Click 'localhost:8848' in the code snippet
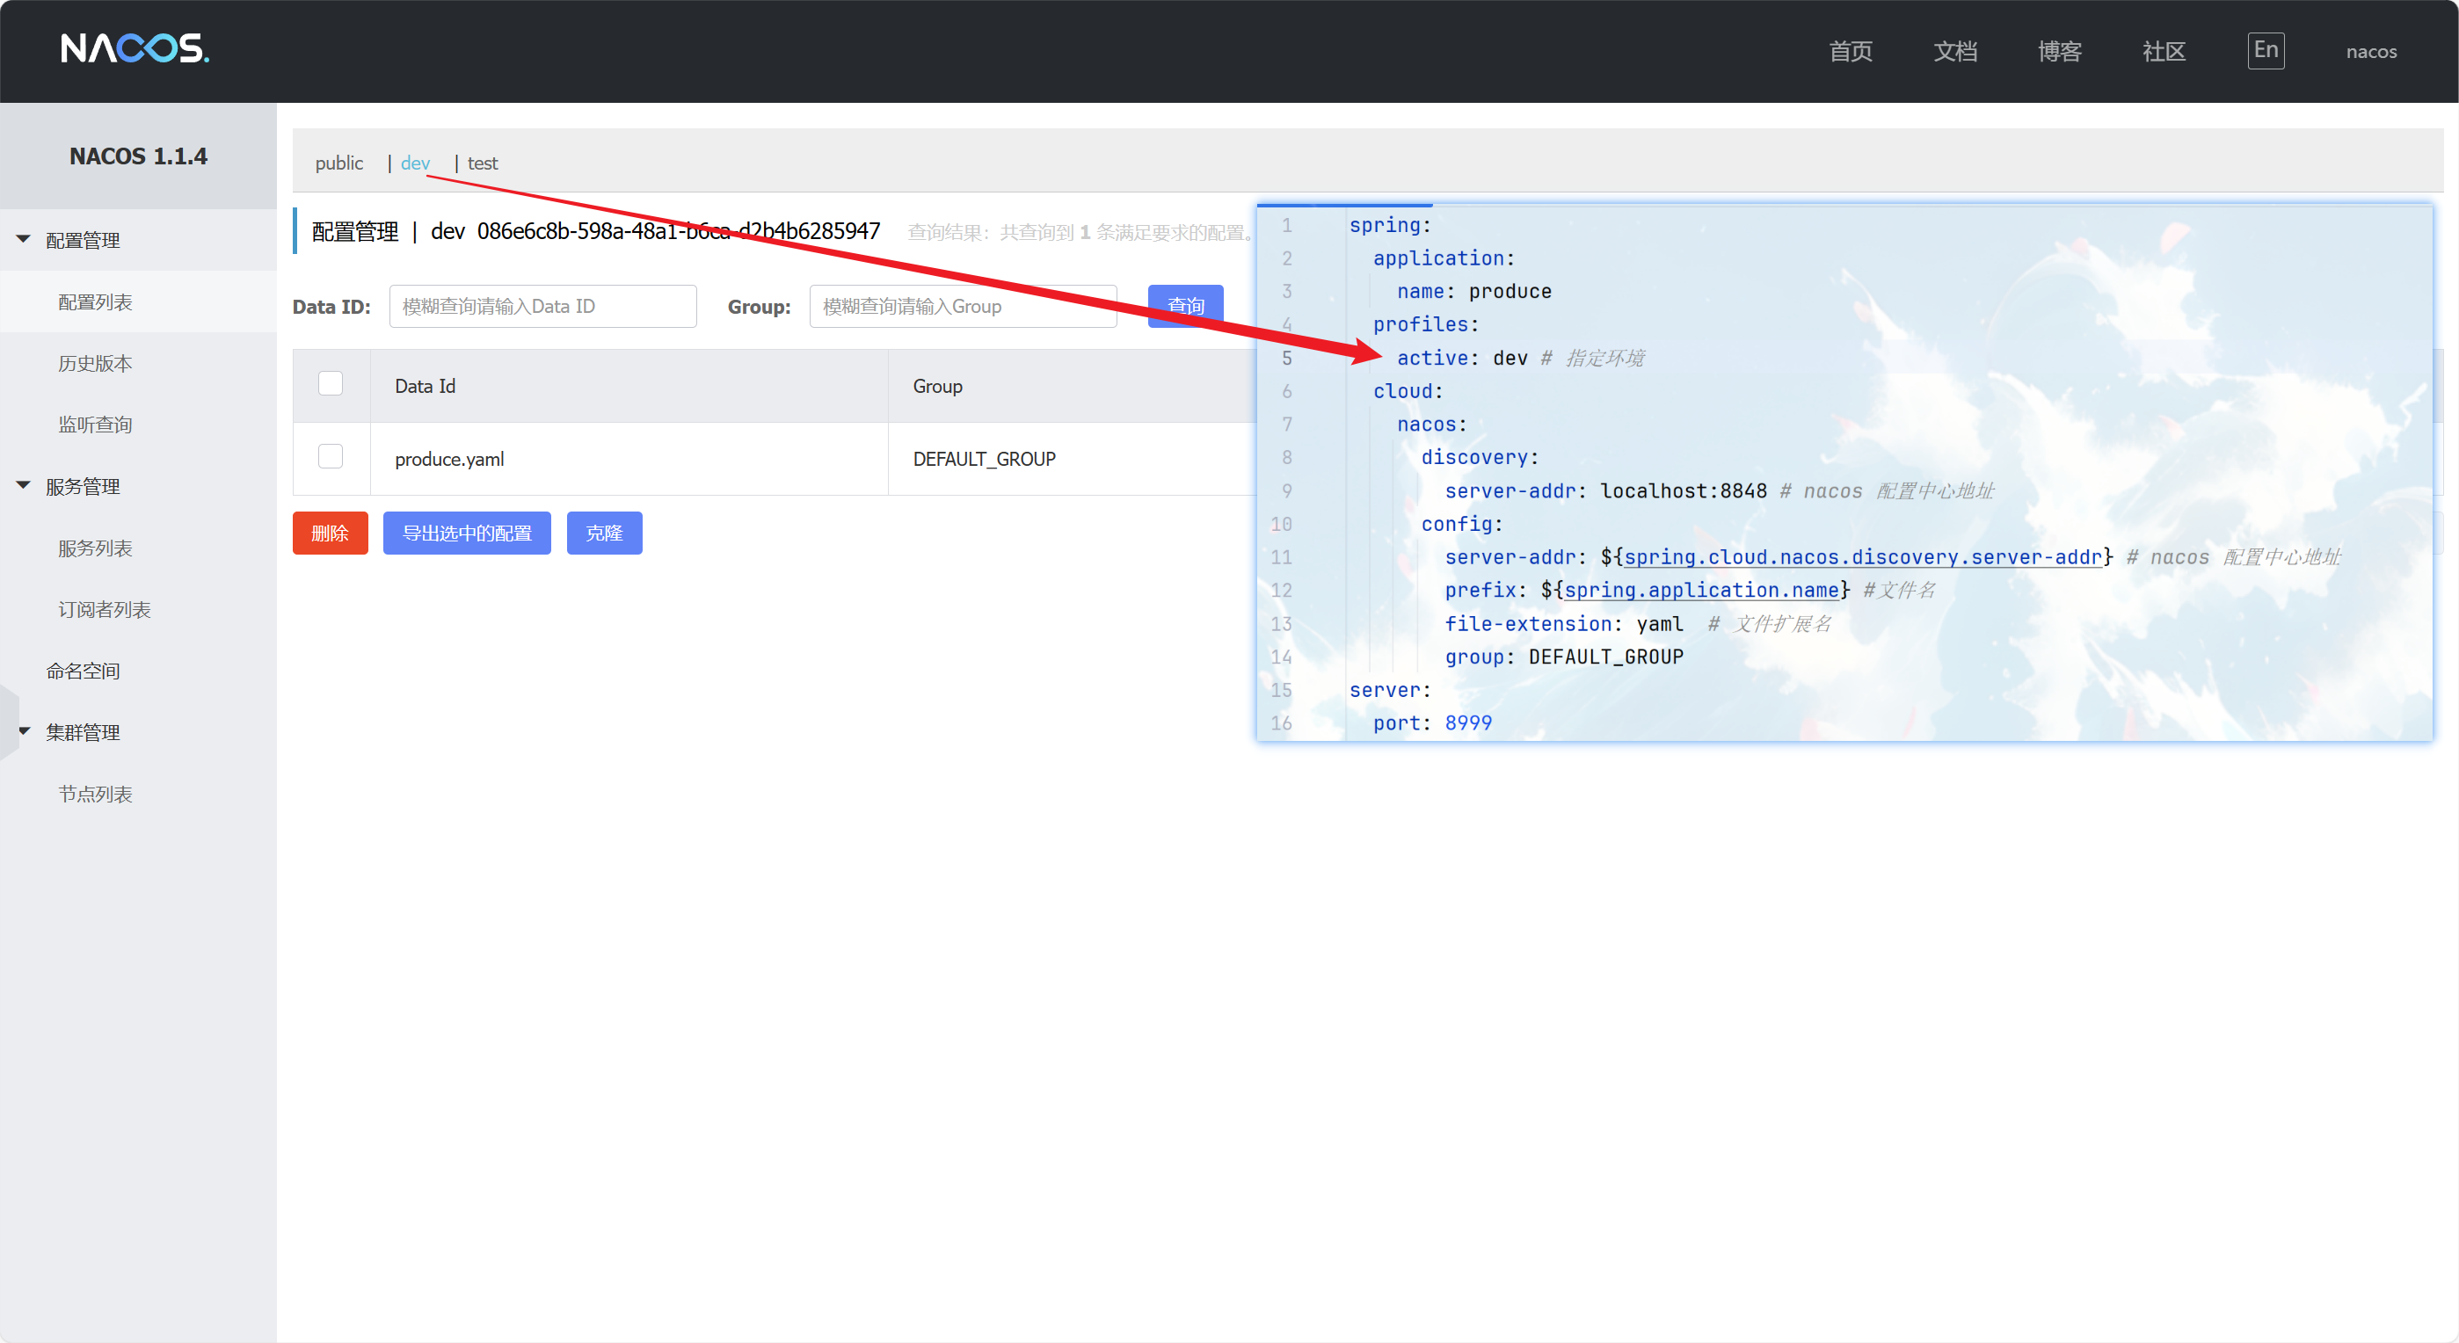Screen dimensions: 2459x1343 pos(1683,491)
